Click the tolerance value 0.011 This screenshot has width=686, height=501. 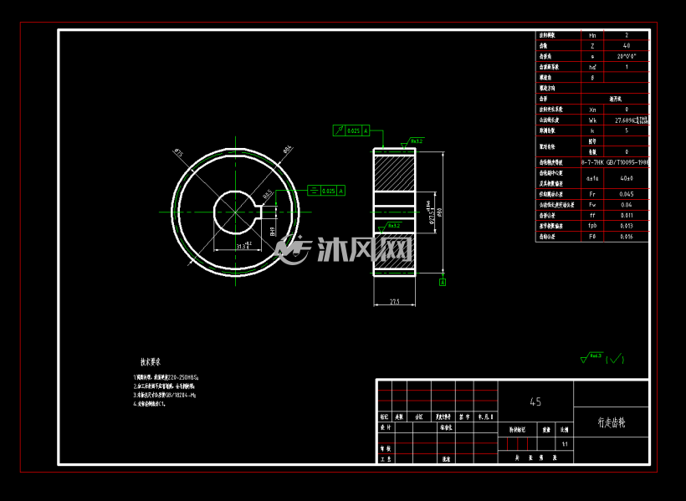point(627,215)
